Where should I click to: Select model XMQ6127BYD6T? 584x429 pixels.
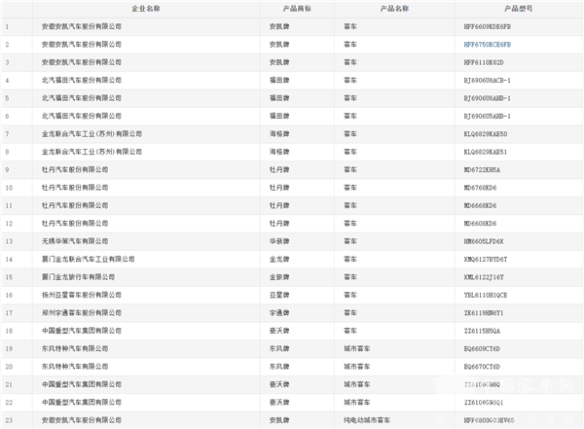pos(486,258)
